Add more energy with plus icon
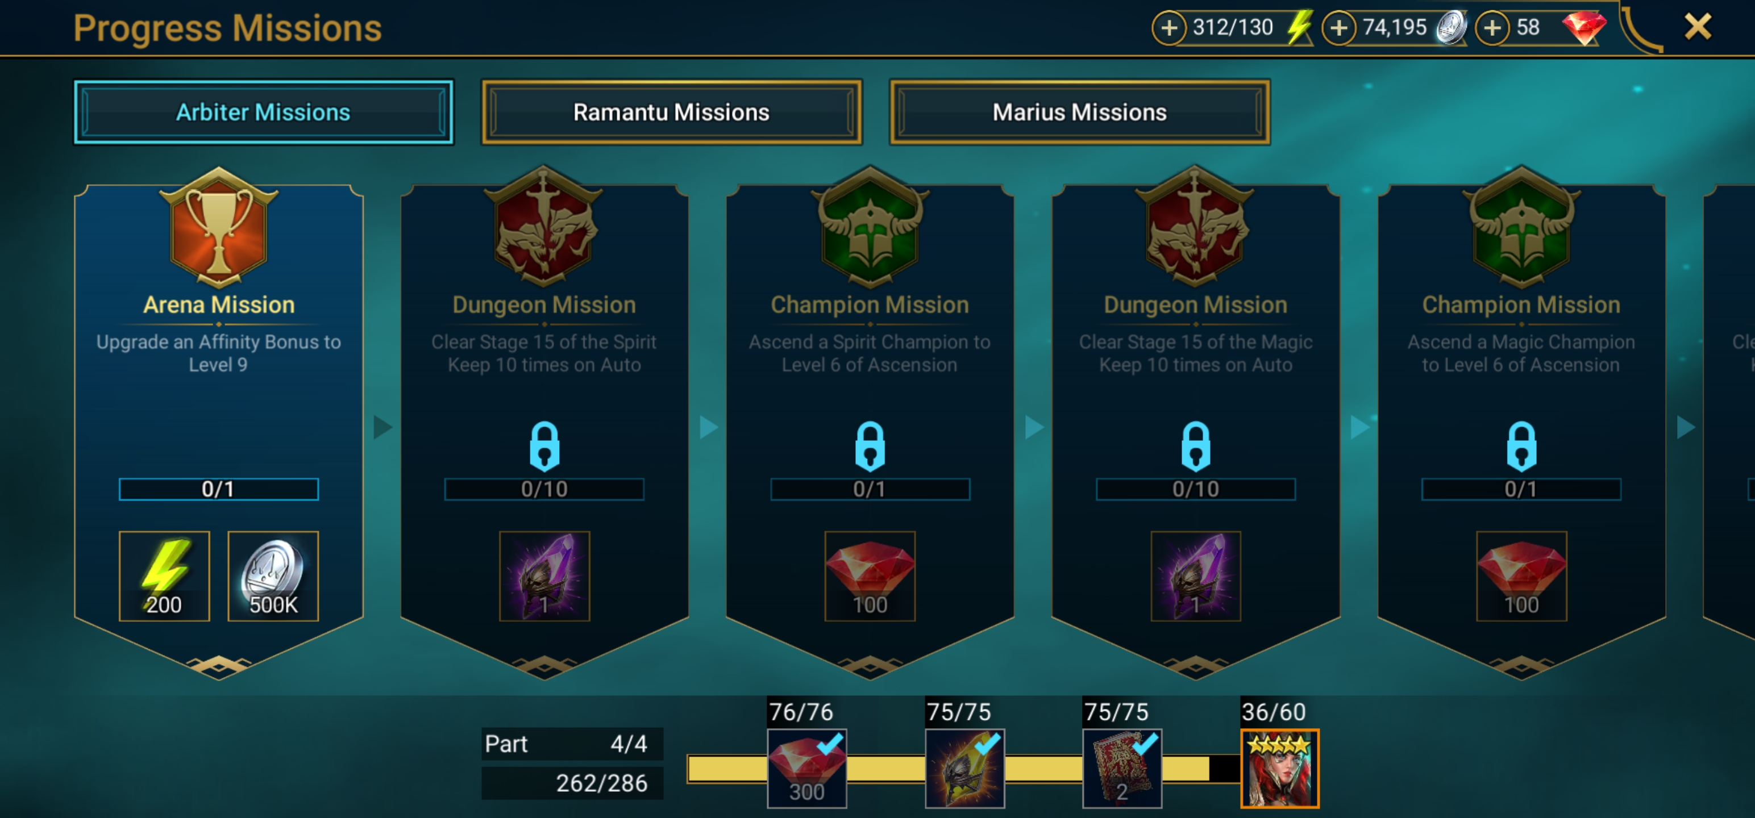1755x818 pixels. pos(1169,28)
